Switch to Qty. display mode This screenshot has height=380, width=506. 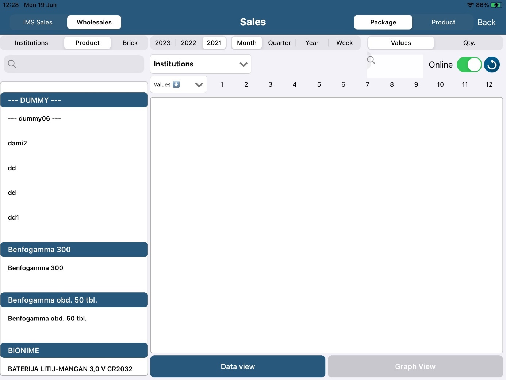pyautogui.click(x=469, y=43)
